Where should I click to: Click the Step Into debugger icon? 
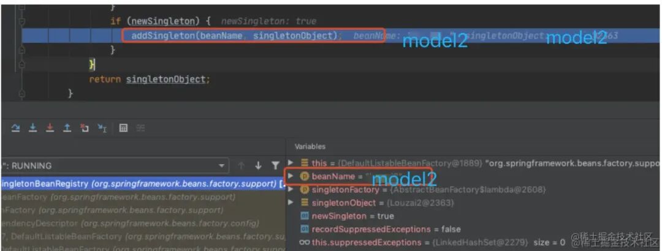[32, 128]
